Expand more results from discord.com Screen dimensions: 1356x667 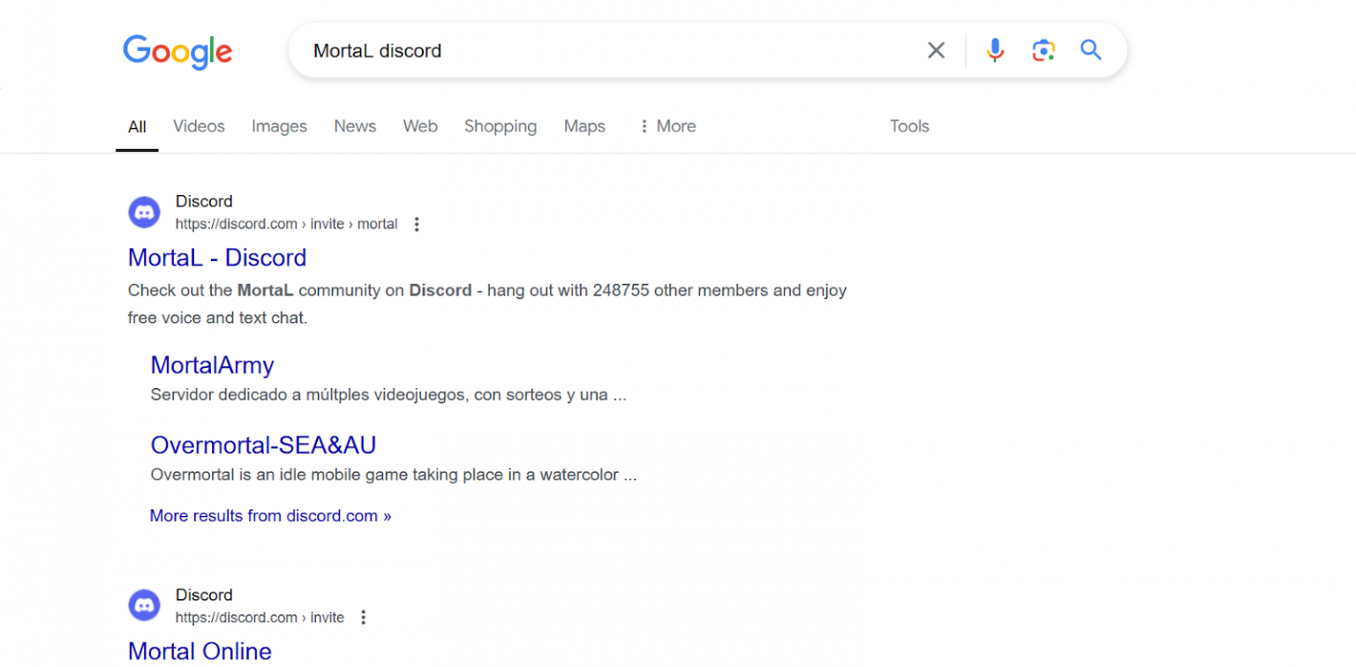[270, 515]
